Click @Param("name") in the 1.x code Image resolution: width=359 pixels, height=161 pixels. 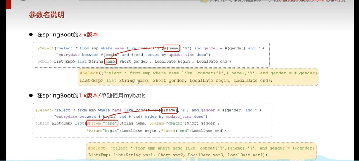pyautogui.click(x=102, y=123)
